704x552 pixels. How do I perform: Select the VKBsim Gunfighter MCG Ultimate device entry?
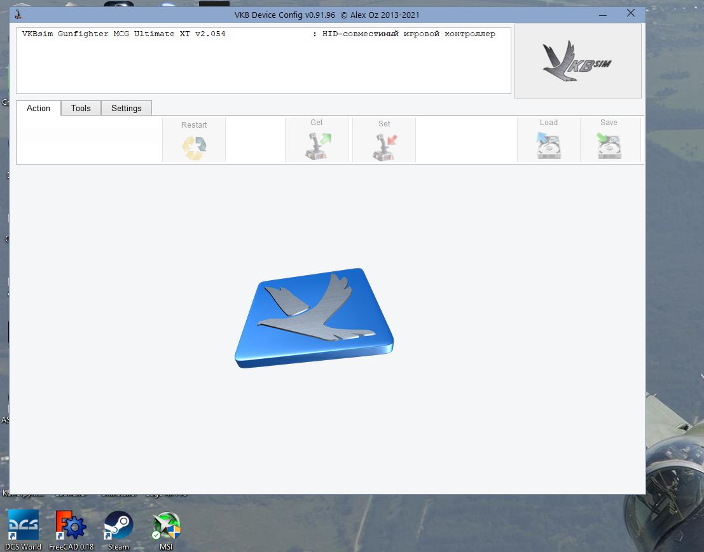click(x=259, y=34)
